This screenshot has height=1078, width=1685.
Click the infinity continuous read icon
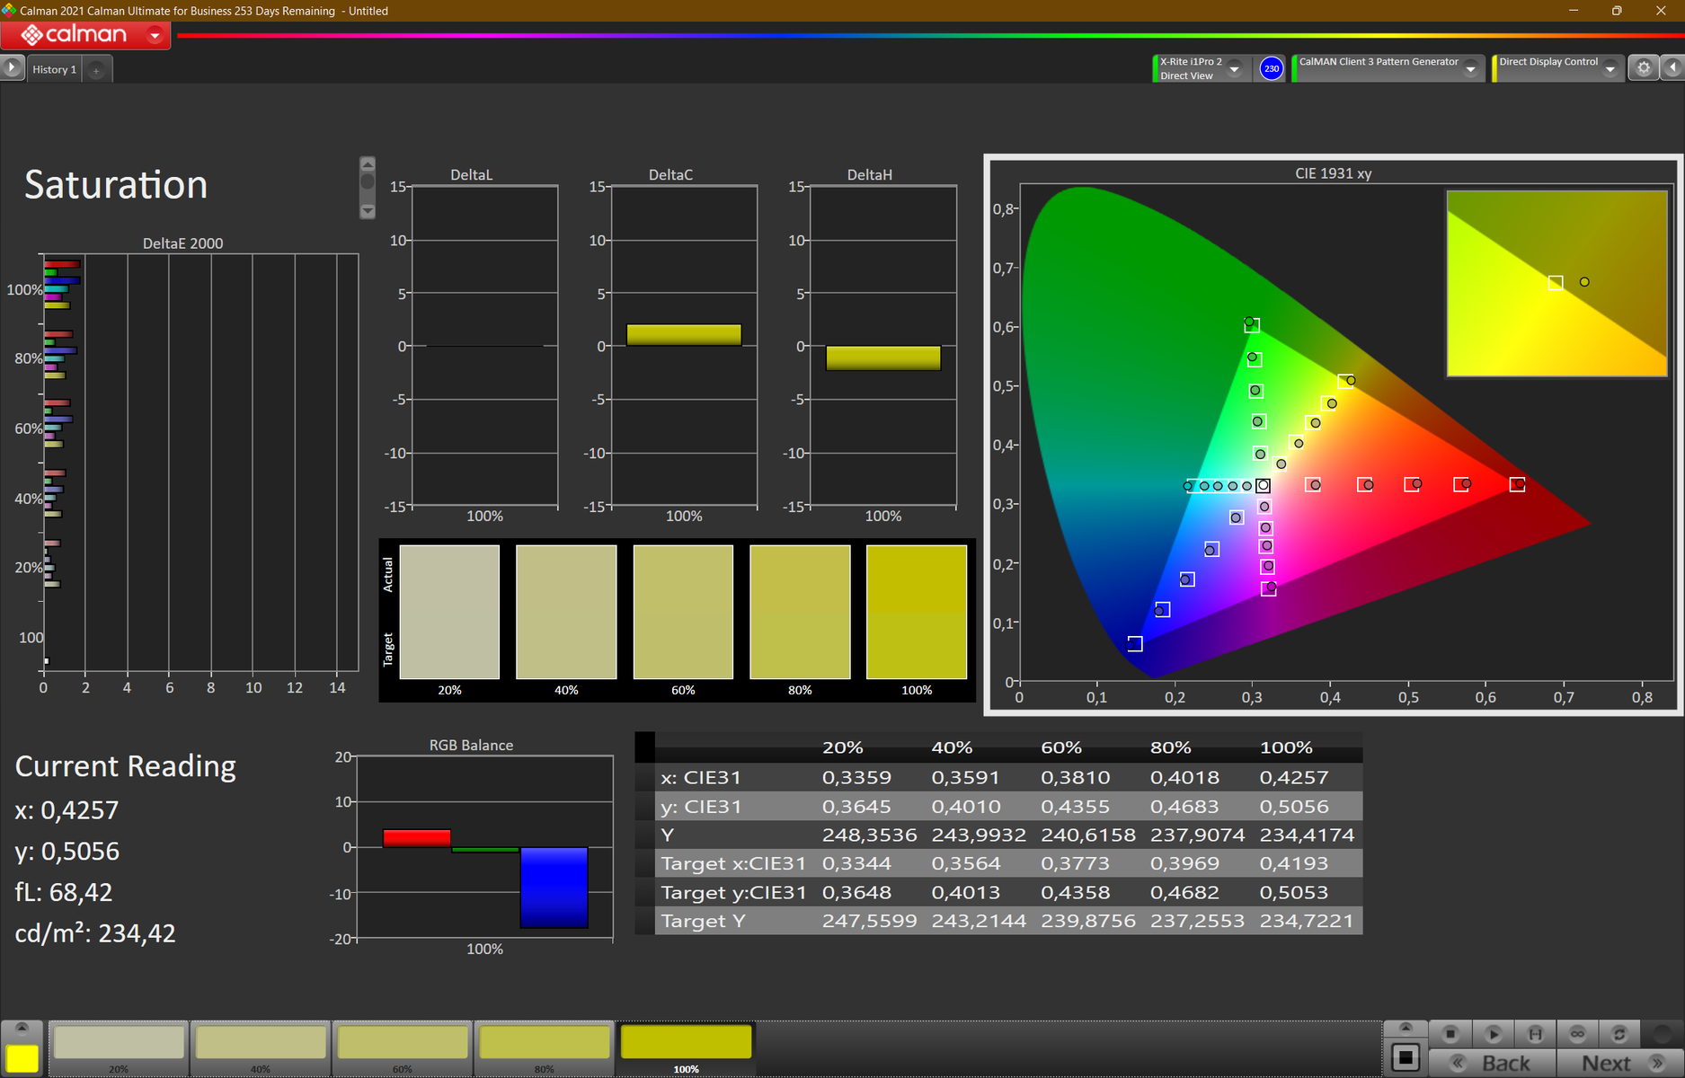1577,1034
